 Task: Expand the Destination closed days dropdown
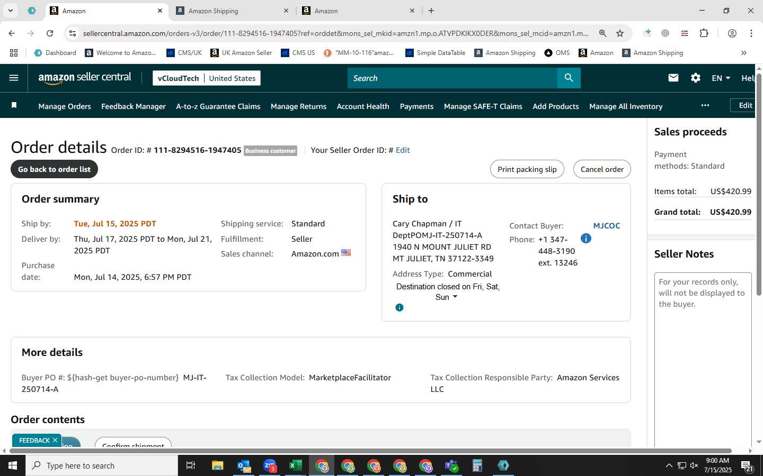pos(455,297)
